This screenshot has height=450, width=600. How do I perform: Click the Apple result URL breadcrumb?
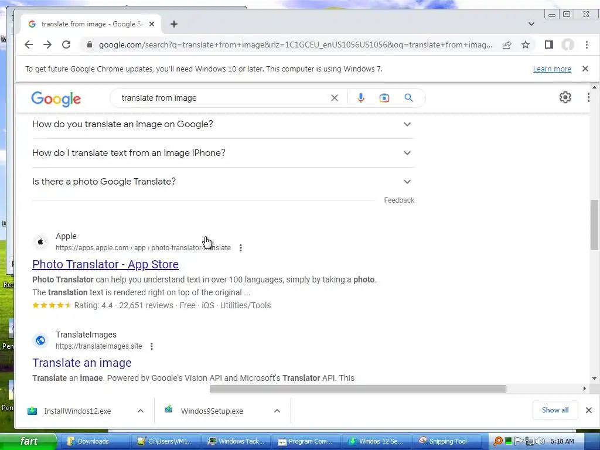[143, 248]
